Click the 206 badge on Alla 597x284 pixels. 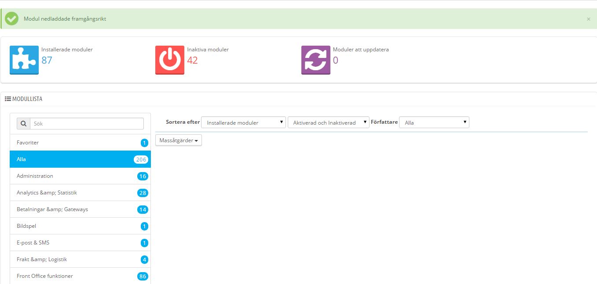pyautogui.click(x=141, y=160)
